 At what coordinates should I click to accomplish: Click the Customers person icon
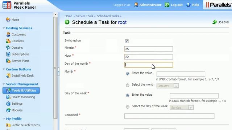pyautogui.click(x=8, y=35)
